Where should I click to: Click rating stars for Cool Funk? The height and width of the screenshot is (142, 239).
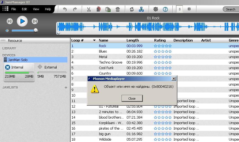163,68
